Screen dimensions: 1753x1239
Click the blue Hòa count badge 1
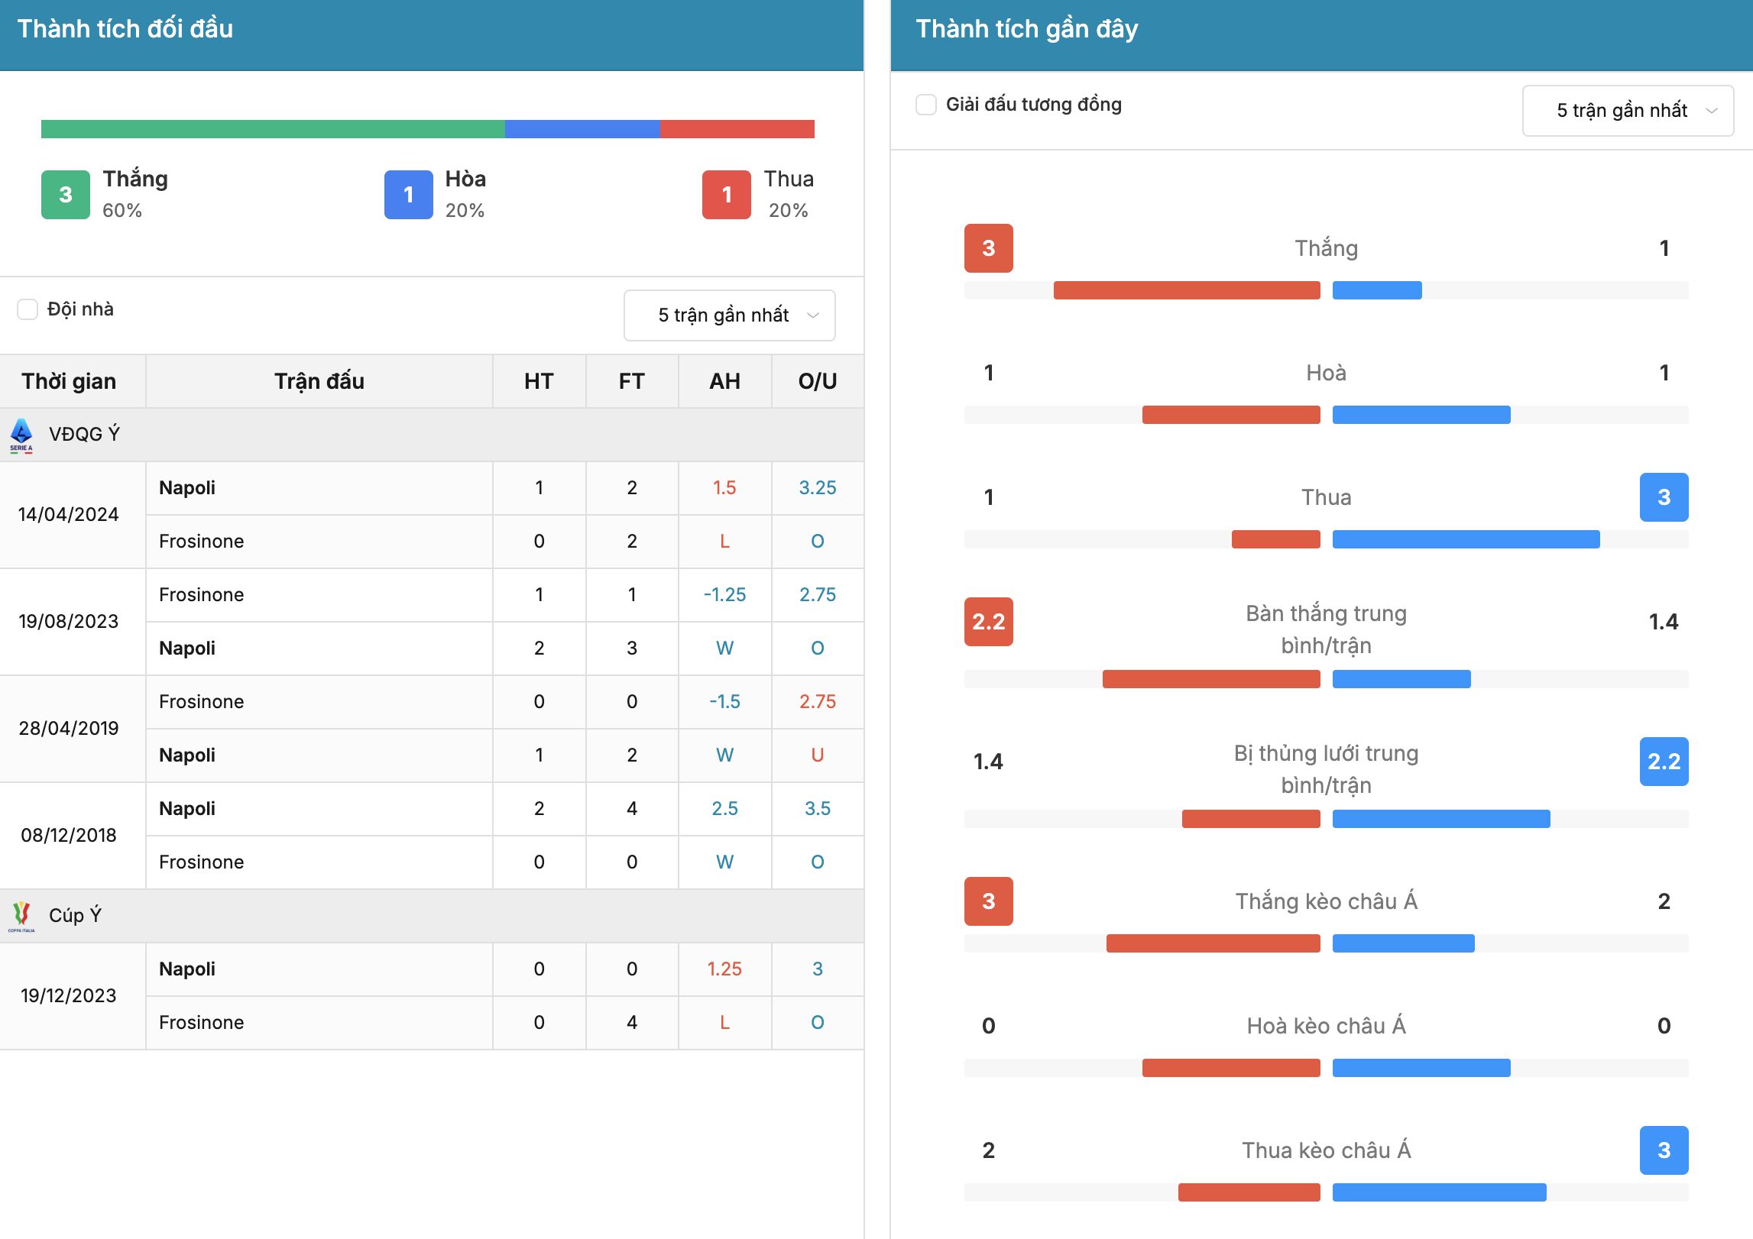[409, 195]
